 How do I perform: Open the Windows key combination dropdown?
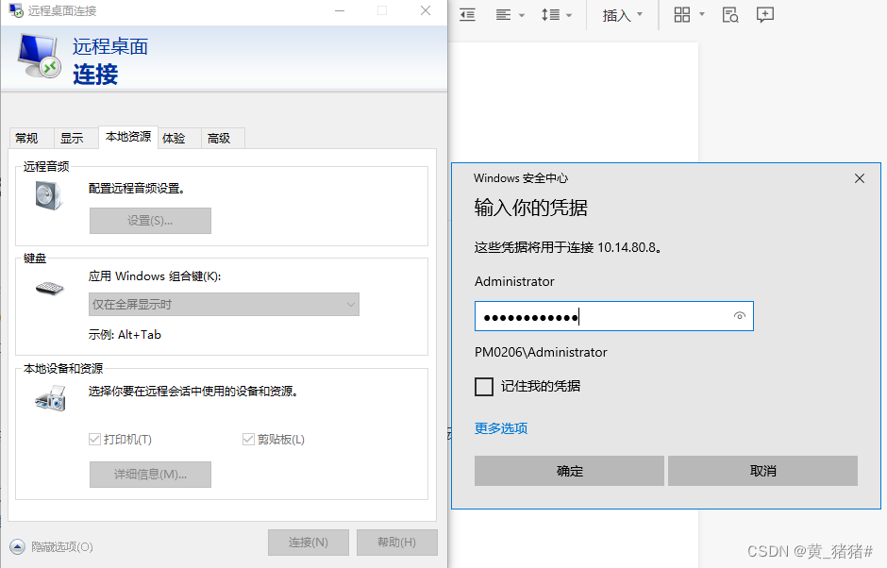coord(224,305)
